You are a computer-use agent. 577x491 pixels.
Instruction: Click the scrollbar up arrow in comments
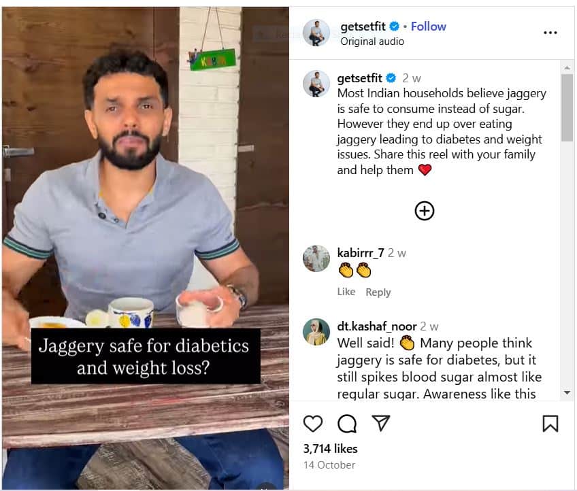pos(567,68)
